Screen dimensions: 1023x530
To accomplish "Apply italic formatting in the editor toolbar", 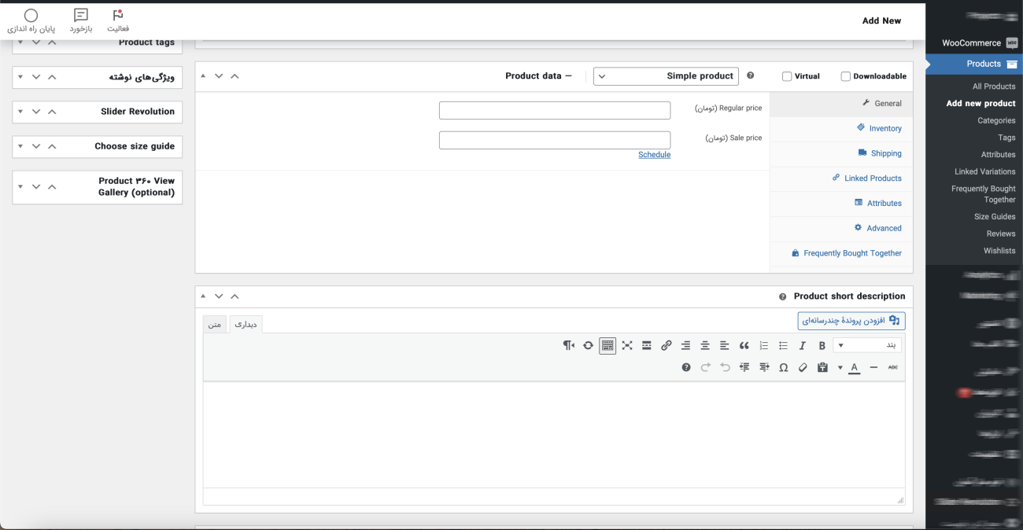I will [803, 346].
